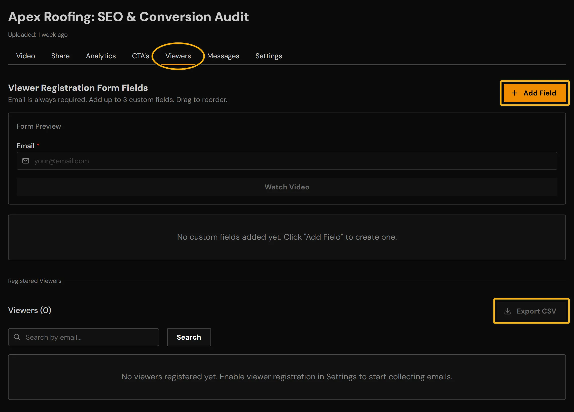The image size is (574, 412).
Task: Click the download icon on Export CSV
Action: coord(508,311)
